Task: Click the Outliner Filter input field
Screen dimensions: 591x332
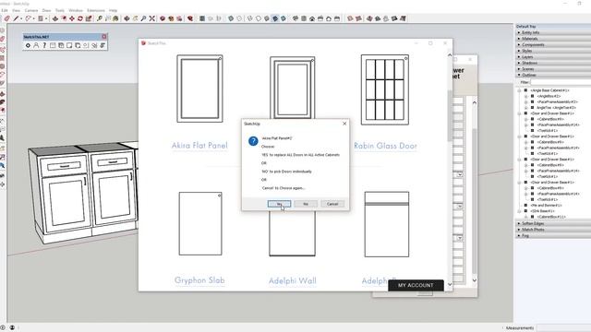Action: pyautogui.click(x=561, y=82)
